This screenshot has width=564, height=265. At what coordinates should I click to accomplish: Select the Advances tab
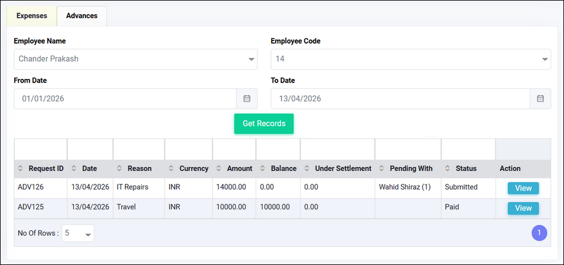click(x=81, y=16)
